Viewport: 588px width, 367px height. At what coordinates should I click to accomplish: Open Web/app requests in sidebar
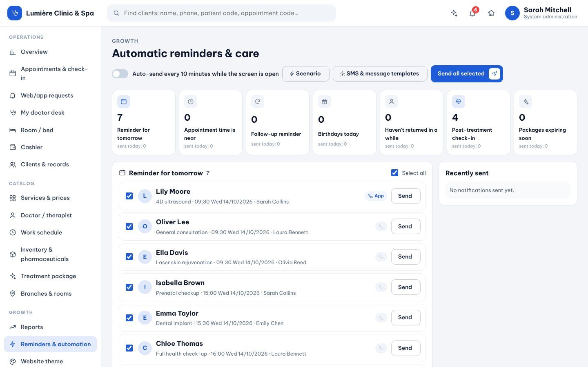click(50, 95)
